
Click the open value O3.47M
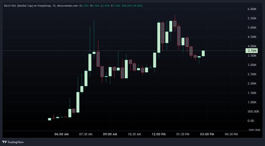pos(84,6)
